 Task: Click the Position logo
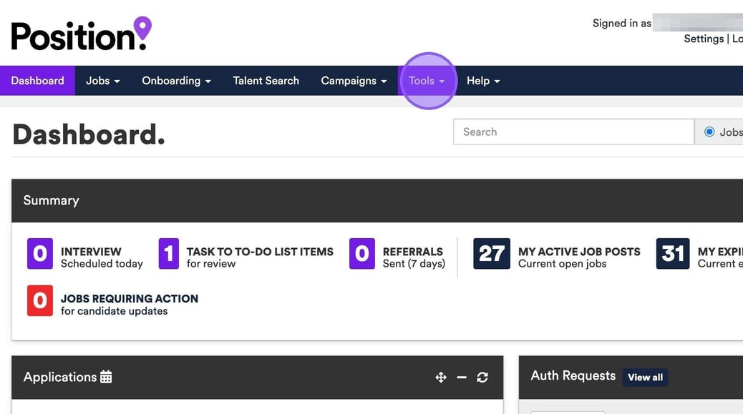click(81, 34)
